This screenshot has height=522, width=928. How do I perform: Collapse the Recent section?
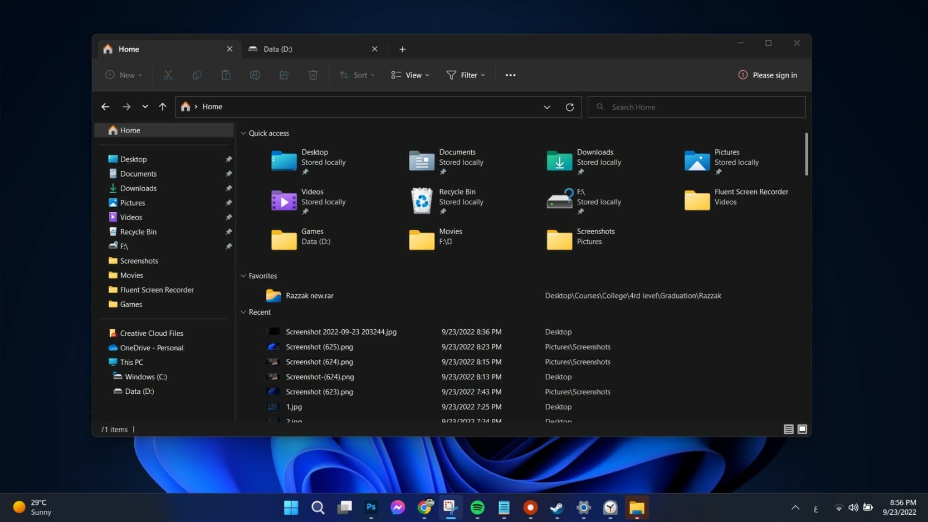[243, 313]
